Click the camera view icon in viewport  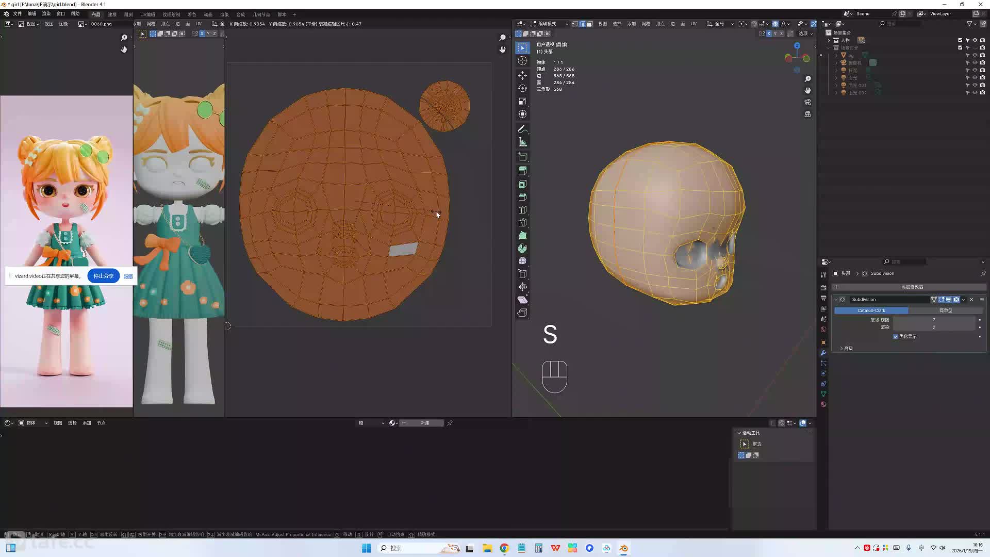tap(807, 102)
